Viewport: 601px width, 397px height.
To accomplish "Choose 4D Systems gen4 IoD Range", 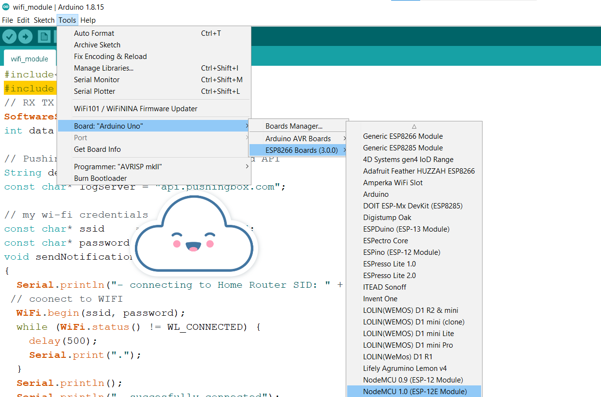I will pos(414,160).
